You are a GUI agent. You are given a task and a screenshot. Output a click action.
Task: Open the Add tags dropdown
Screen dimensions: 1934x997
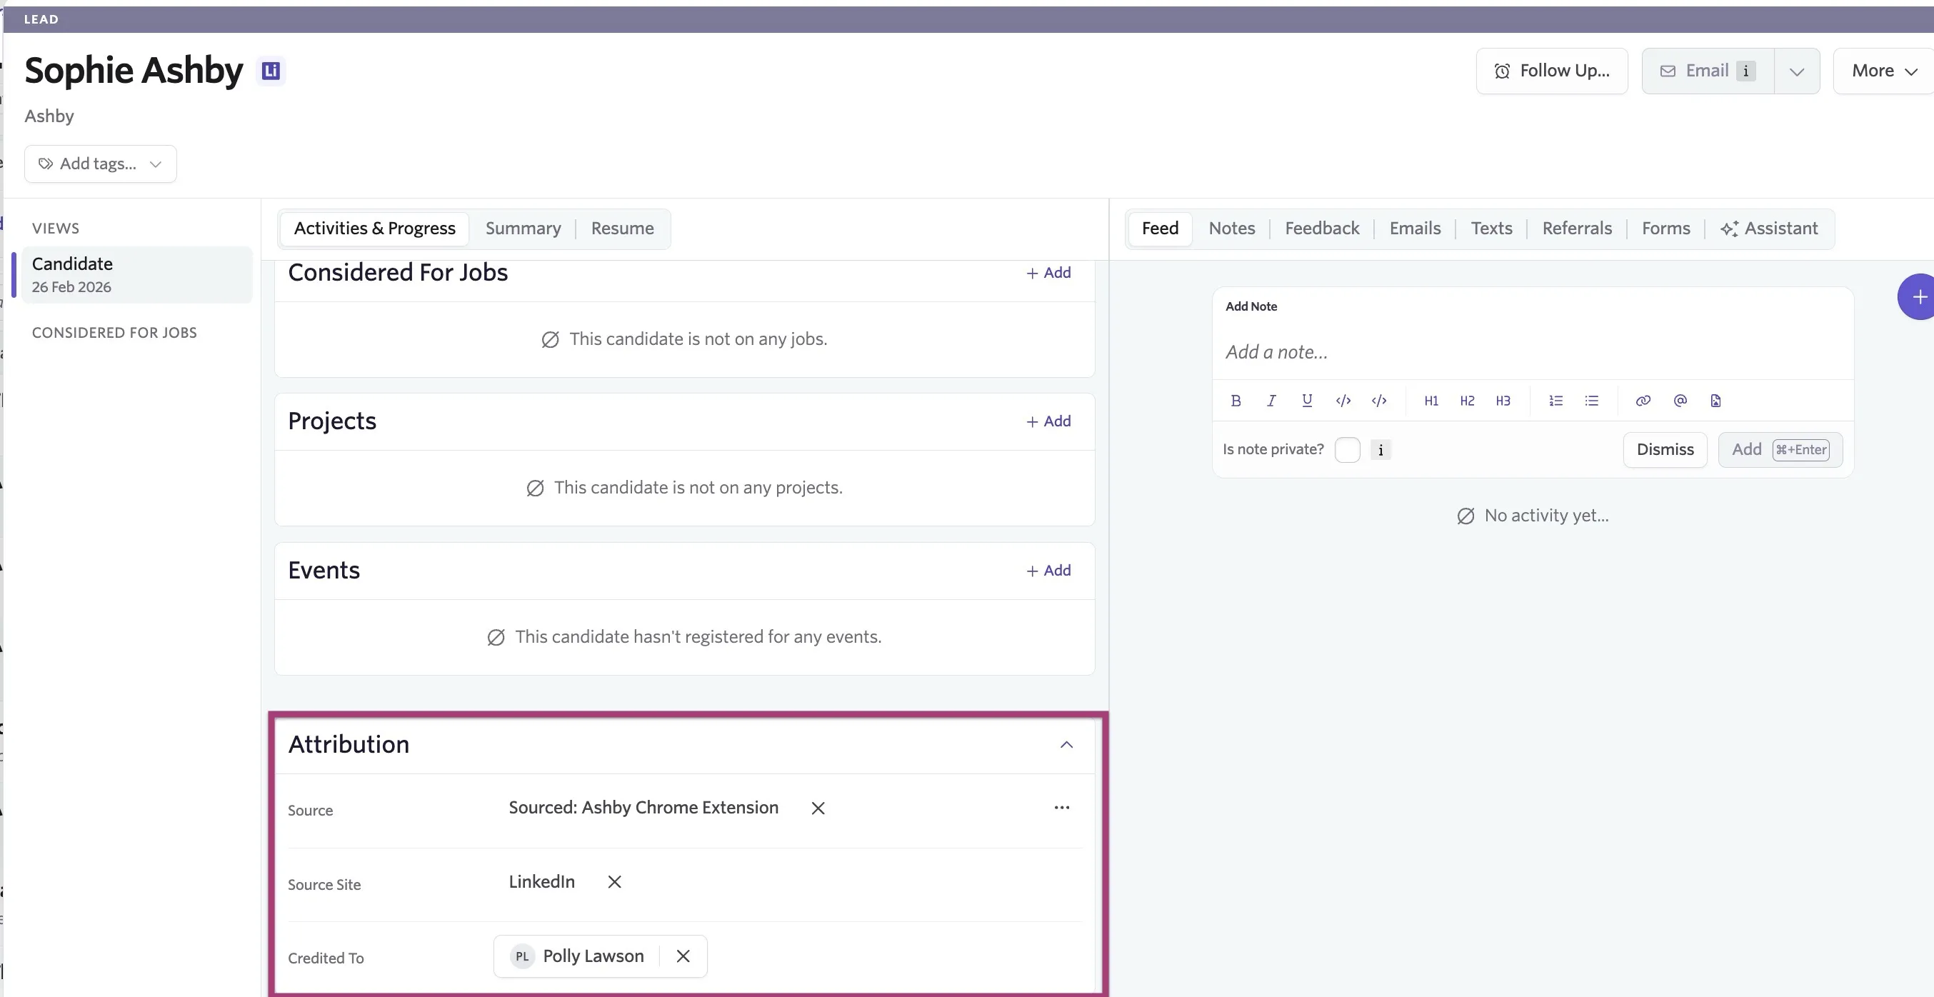[x=101, y=164]
